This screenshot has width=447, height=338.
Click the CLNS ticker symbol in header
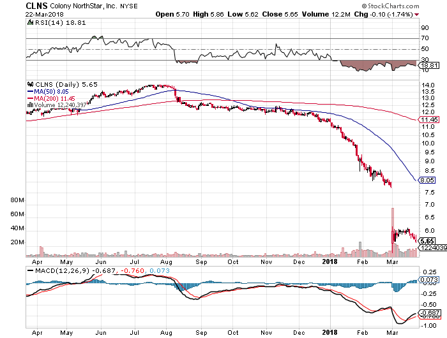coord(36,6)
